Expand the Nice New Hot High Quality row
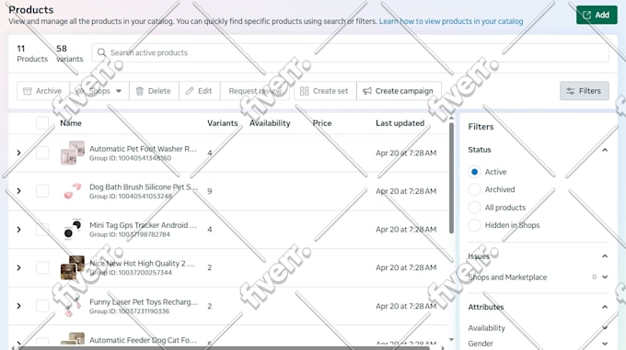This screenshot has height=350, width=626. pos(18,267)
